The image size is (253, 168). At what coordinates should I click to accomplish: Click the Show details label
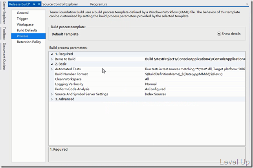tap(231, 34)
